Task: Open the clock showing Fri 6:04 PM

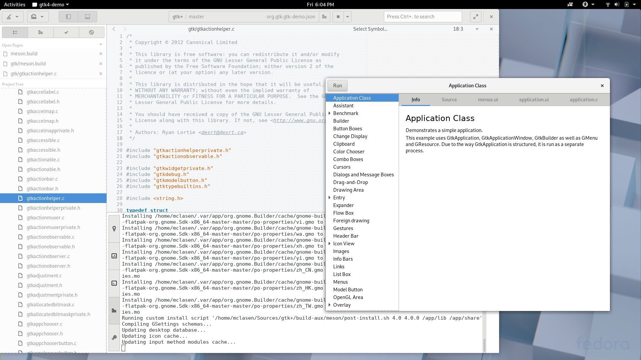Action: (320, 5)
